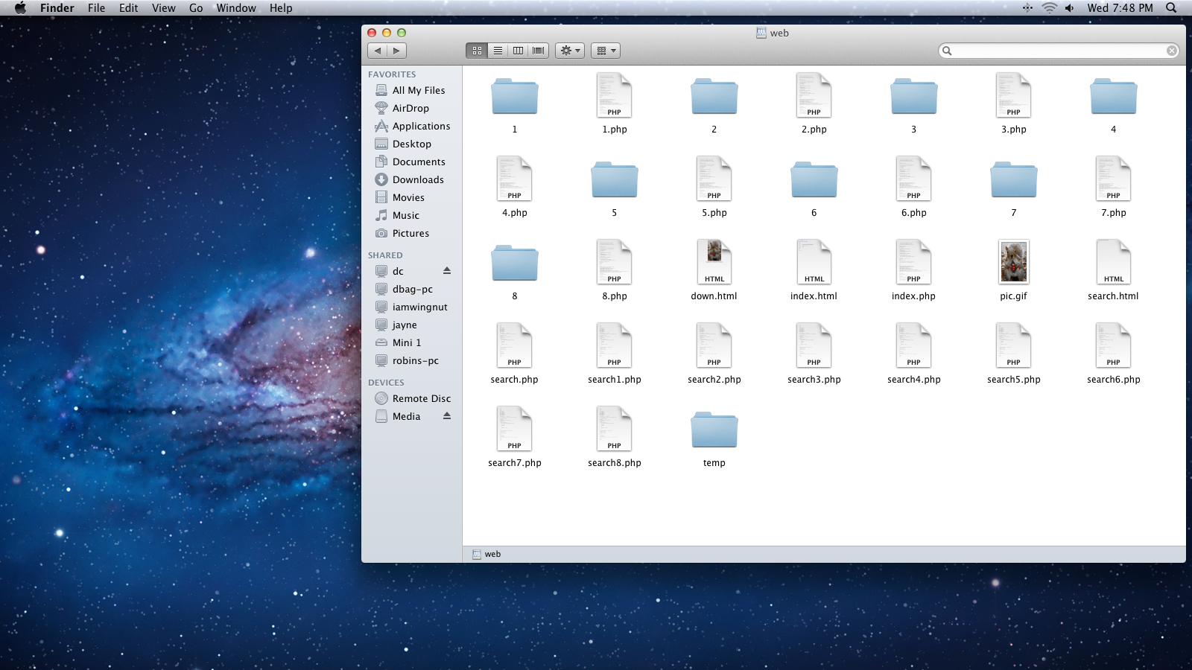Switch to icon view
Image resolution: width=1192 pixels, height=670 pixels.
477,51
